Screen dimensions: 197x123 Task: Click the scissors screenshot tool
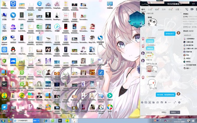[x=150, y=102]
